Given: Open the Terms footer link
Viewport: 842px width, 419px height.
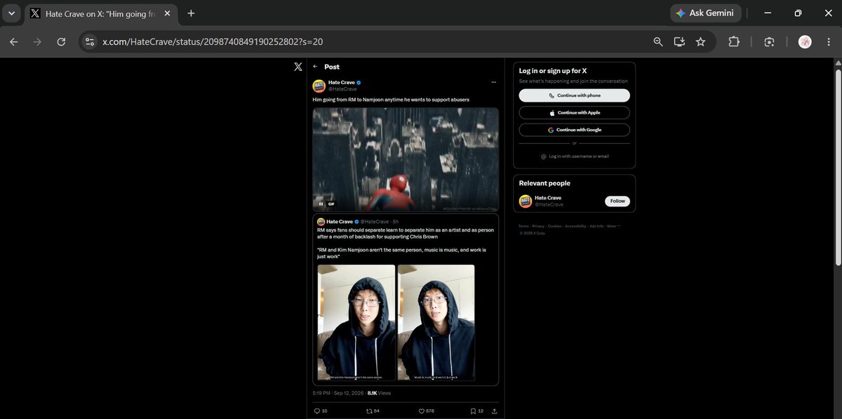Looking at the screenshot, I should [523, 226].
